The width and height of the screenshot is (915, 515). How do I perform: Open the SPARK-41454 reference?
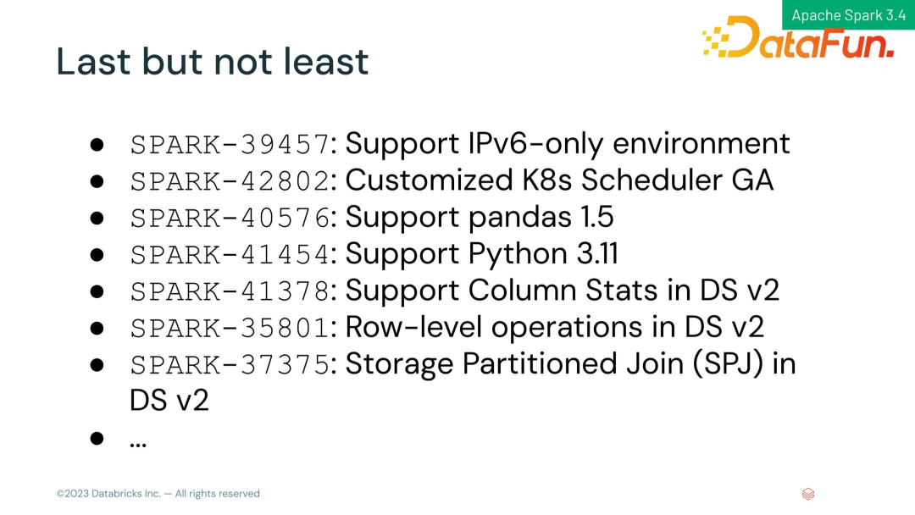[x=230, y=255]
